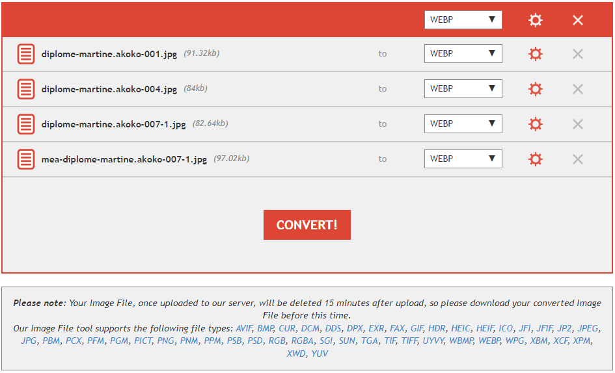Screen dimensions: 615x373
Task: Expand format dropdown for diplome-martine.akoko-007-1.jpg
Action: click(463, 123)
